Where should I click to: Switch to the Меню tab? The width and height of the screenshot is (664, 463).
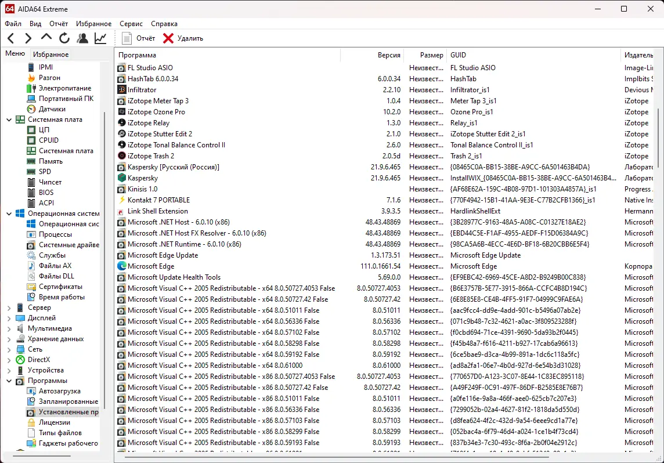pos(15,54)
